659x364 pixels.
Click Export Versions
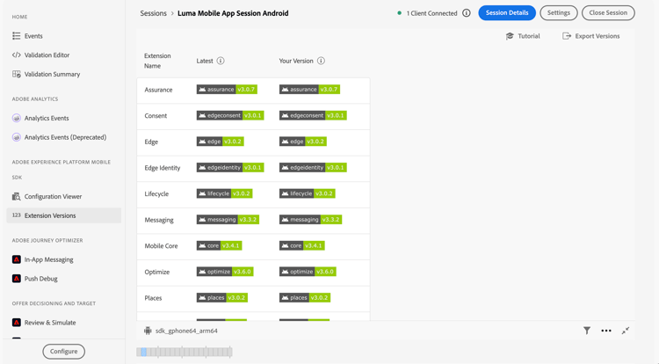[x=591, y=36]
